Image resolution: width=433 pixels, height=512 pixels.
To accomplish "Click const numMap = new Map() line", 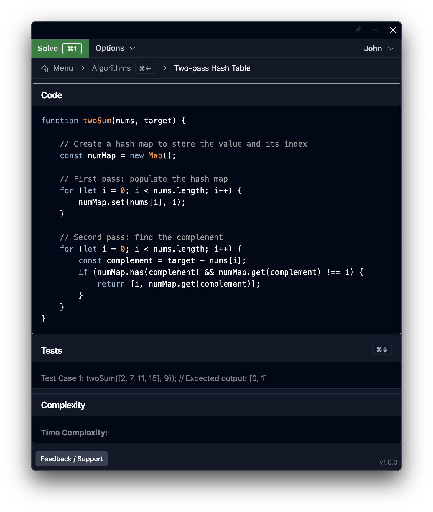I will point(118,155).
